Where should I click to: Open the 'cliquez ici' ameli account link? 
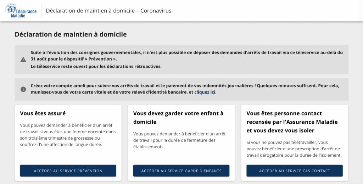tap(205, 92)
